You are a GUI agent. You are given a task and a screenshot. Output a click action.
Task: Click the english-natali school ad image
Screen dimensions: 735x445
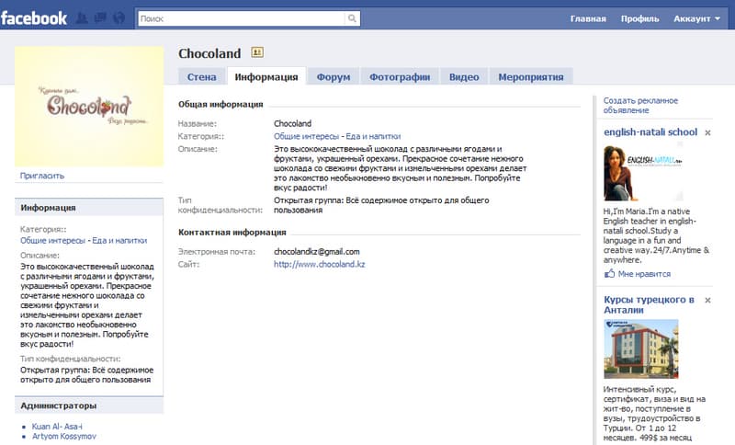point(642,172)
